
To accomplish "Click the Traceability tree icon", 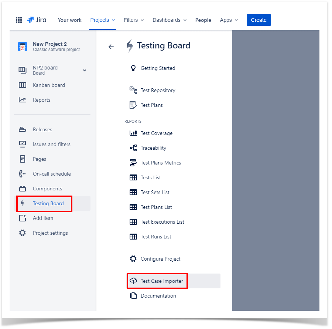I will tap(133, 148).
